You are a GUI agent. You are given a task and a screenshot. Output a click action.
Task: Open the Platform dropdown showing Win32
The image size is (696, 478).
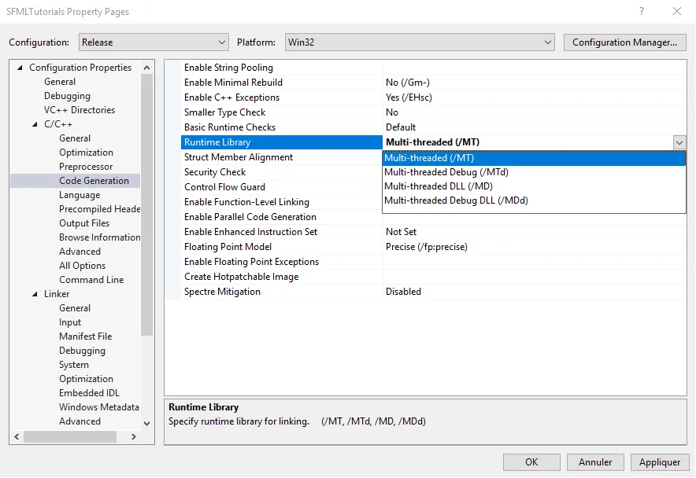[420, 42]
